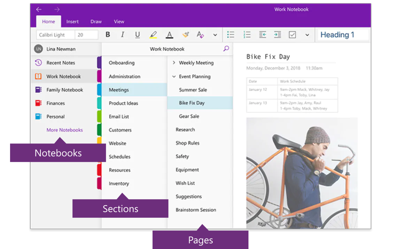Click the page date Monday, December 3, 2018
401x249 pixels.
[x=273, y=68]
